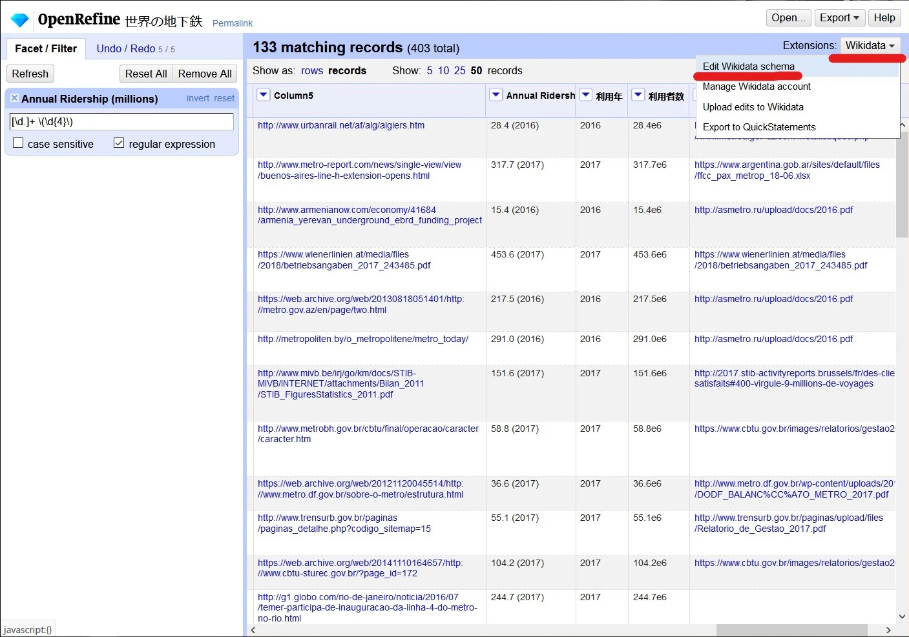This screenshot has width=909, height=637.
Task: Open the Permalink link
Action: (233, 23)
